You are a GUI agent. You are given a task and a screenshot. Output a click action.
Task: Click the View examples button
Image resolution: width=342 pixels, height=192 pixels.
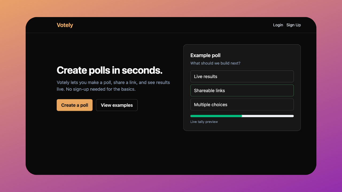point(117,105)
